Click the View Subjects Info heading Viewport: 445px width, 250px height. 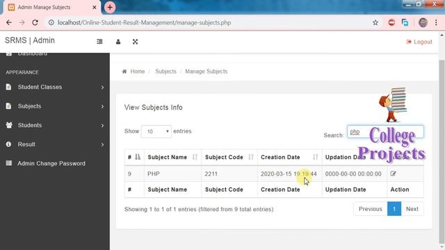[153, 108]
